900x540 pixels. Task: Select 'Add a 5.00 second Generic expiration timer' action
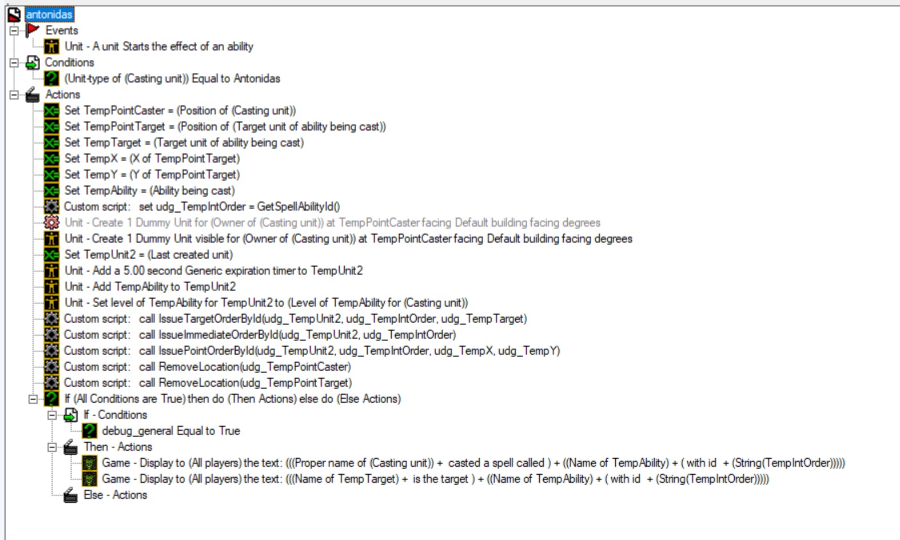coord(213,271)
